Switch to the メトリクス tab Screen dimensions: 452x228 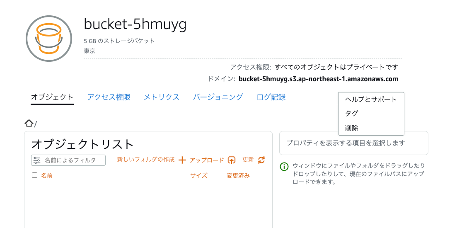pos(161,97)
